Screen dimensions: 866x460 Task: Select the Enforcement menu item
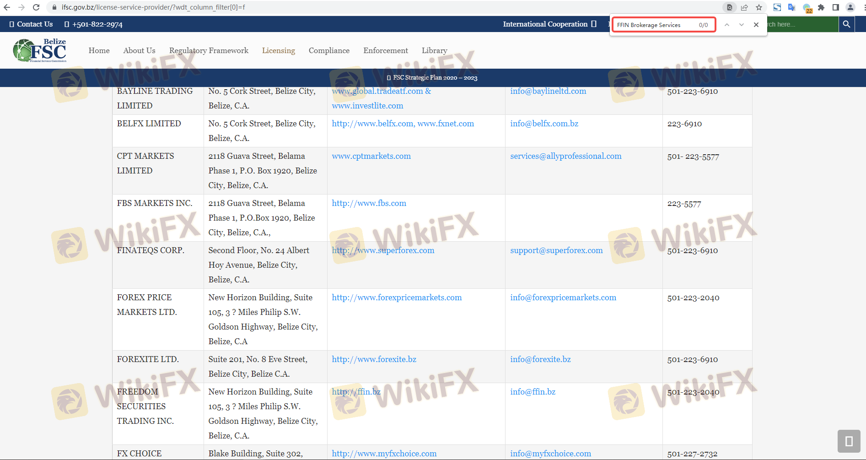(x=386, y=50)
